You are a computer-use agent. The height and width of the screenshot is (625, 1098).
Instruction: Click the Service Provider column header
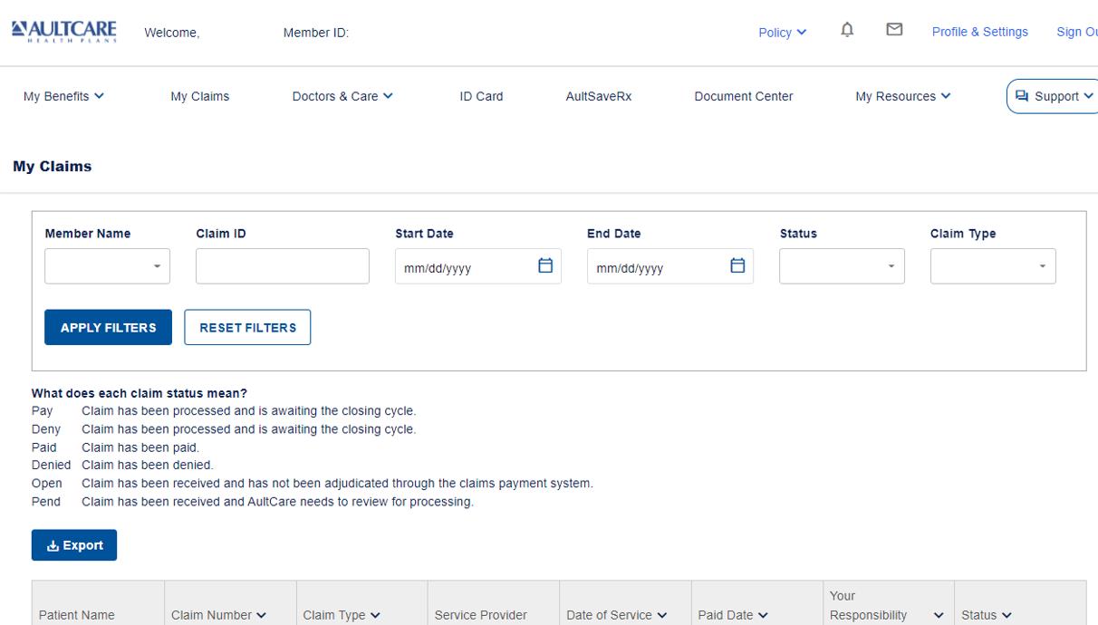pos(480,615)
